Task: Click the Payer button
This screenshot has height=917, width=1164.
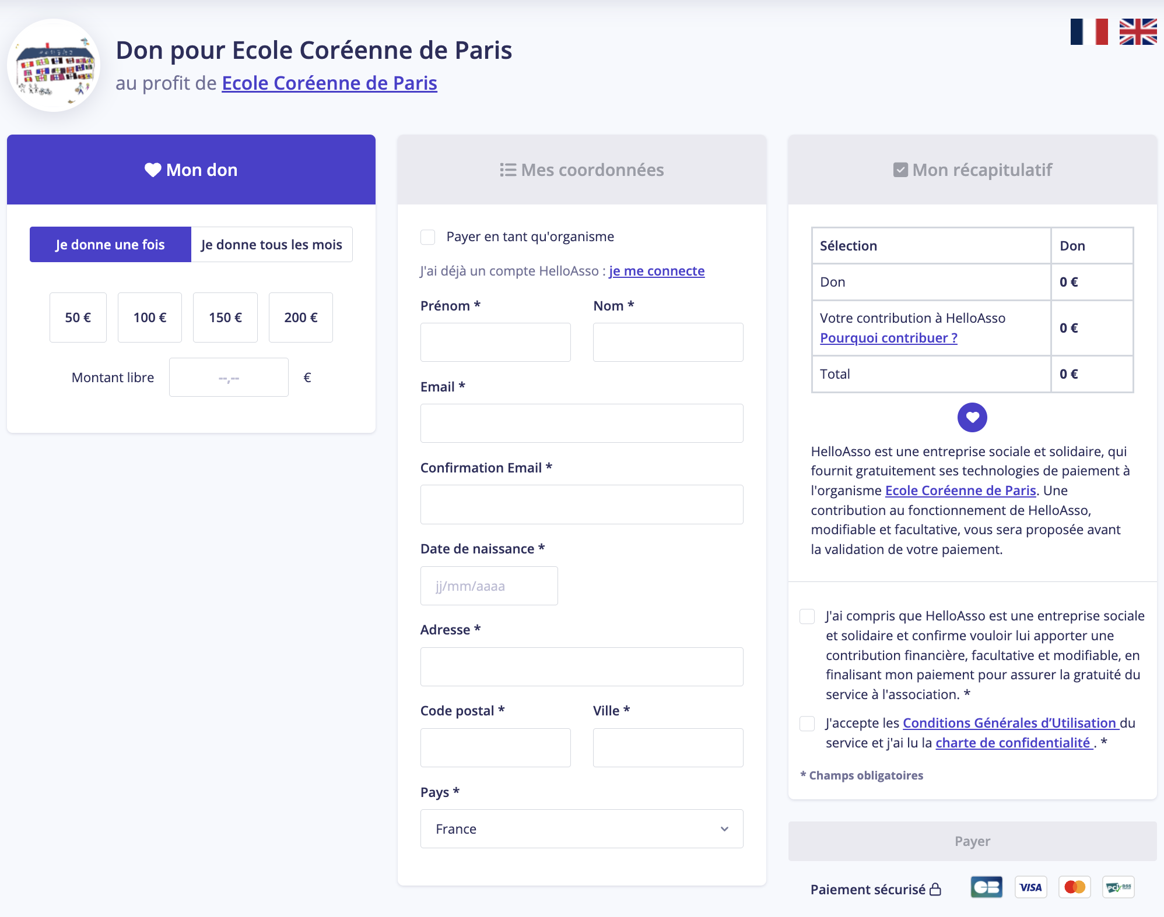Action: [973, 841]
